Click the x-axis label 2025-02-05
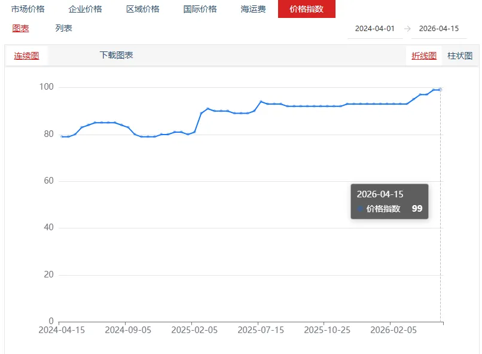Image resolution: width=482 pixels, height=354 pixels. [x=194, y=330]
